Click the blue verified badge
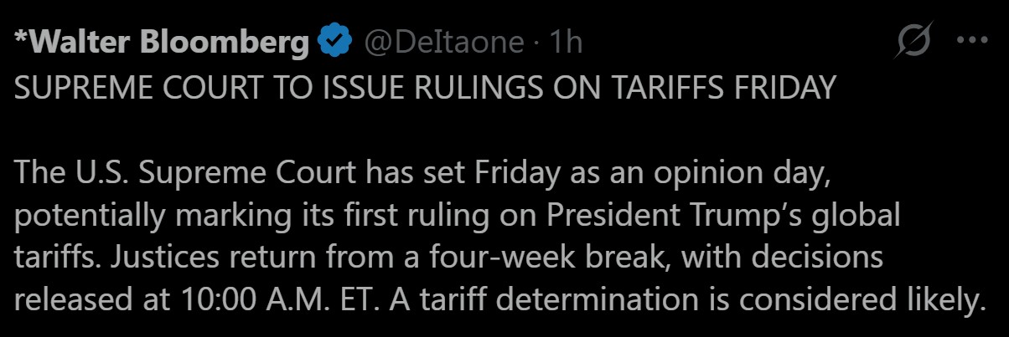Viewport: 1009px width, 337px height. [x=334, y=43]
